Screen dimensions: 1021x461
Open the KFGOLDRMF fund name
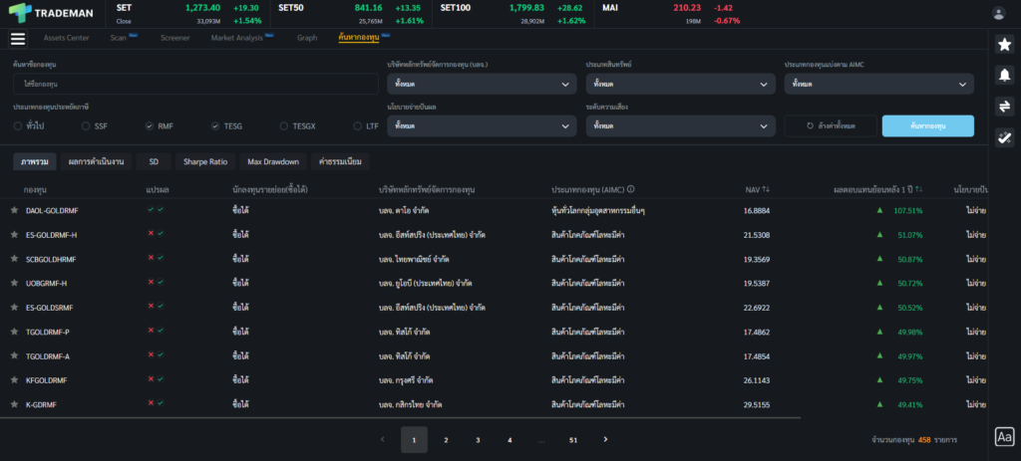[46, 380]
